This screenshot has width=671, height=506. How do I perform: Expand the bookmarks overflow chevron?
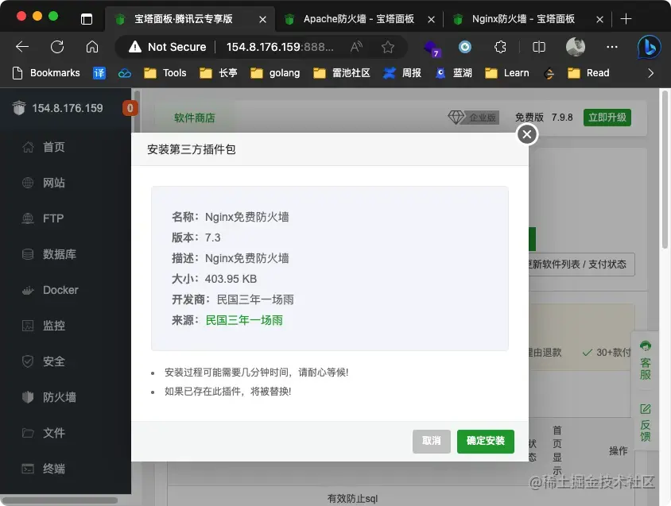(650, 73)
